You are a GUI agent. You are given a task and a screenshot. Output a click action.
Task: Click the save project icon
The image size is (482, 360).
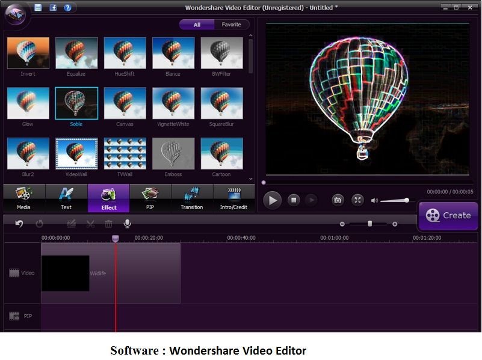tap(39, 8)
